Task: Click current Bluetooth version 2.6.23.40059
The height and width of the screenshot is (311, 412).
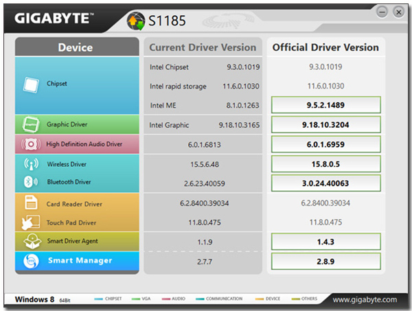Action: point(205,183)
